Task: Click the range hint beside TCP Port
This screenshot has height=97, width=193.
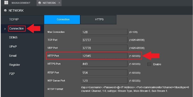Action: point(137,40)
